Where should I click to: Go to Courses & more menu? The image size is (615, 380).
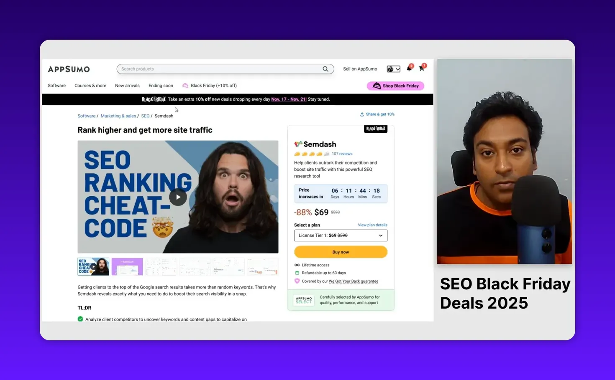coord(90,86)
